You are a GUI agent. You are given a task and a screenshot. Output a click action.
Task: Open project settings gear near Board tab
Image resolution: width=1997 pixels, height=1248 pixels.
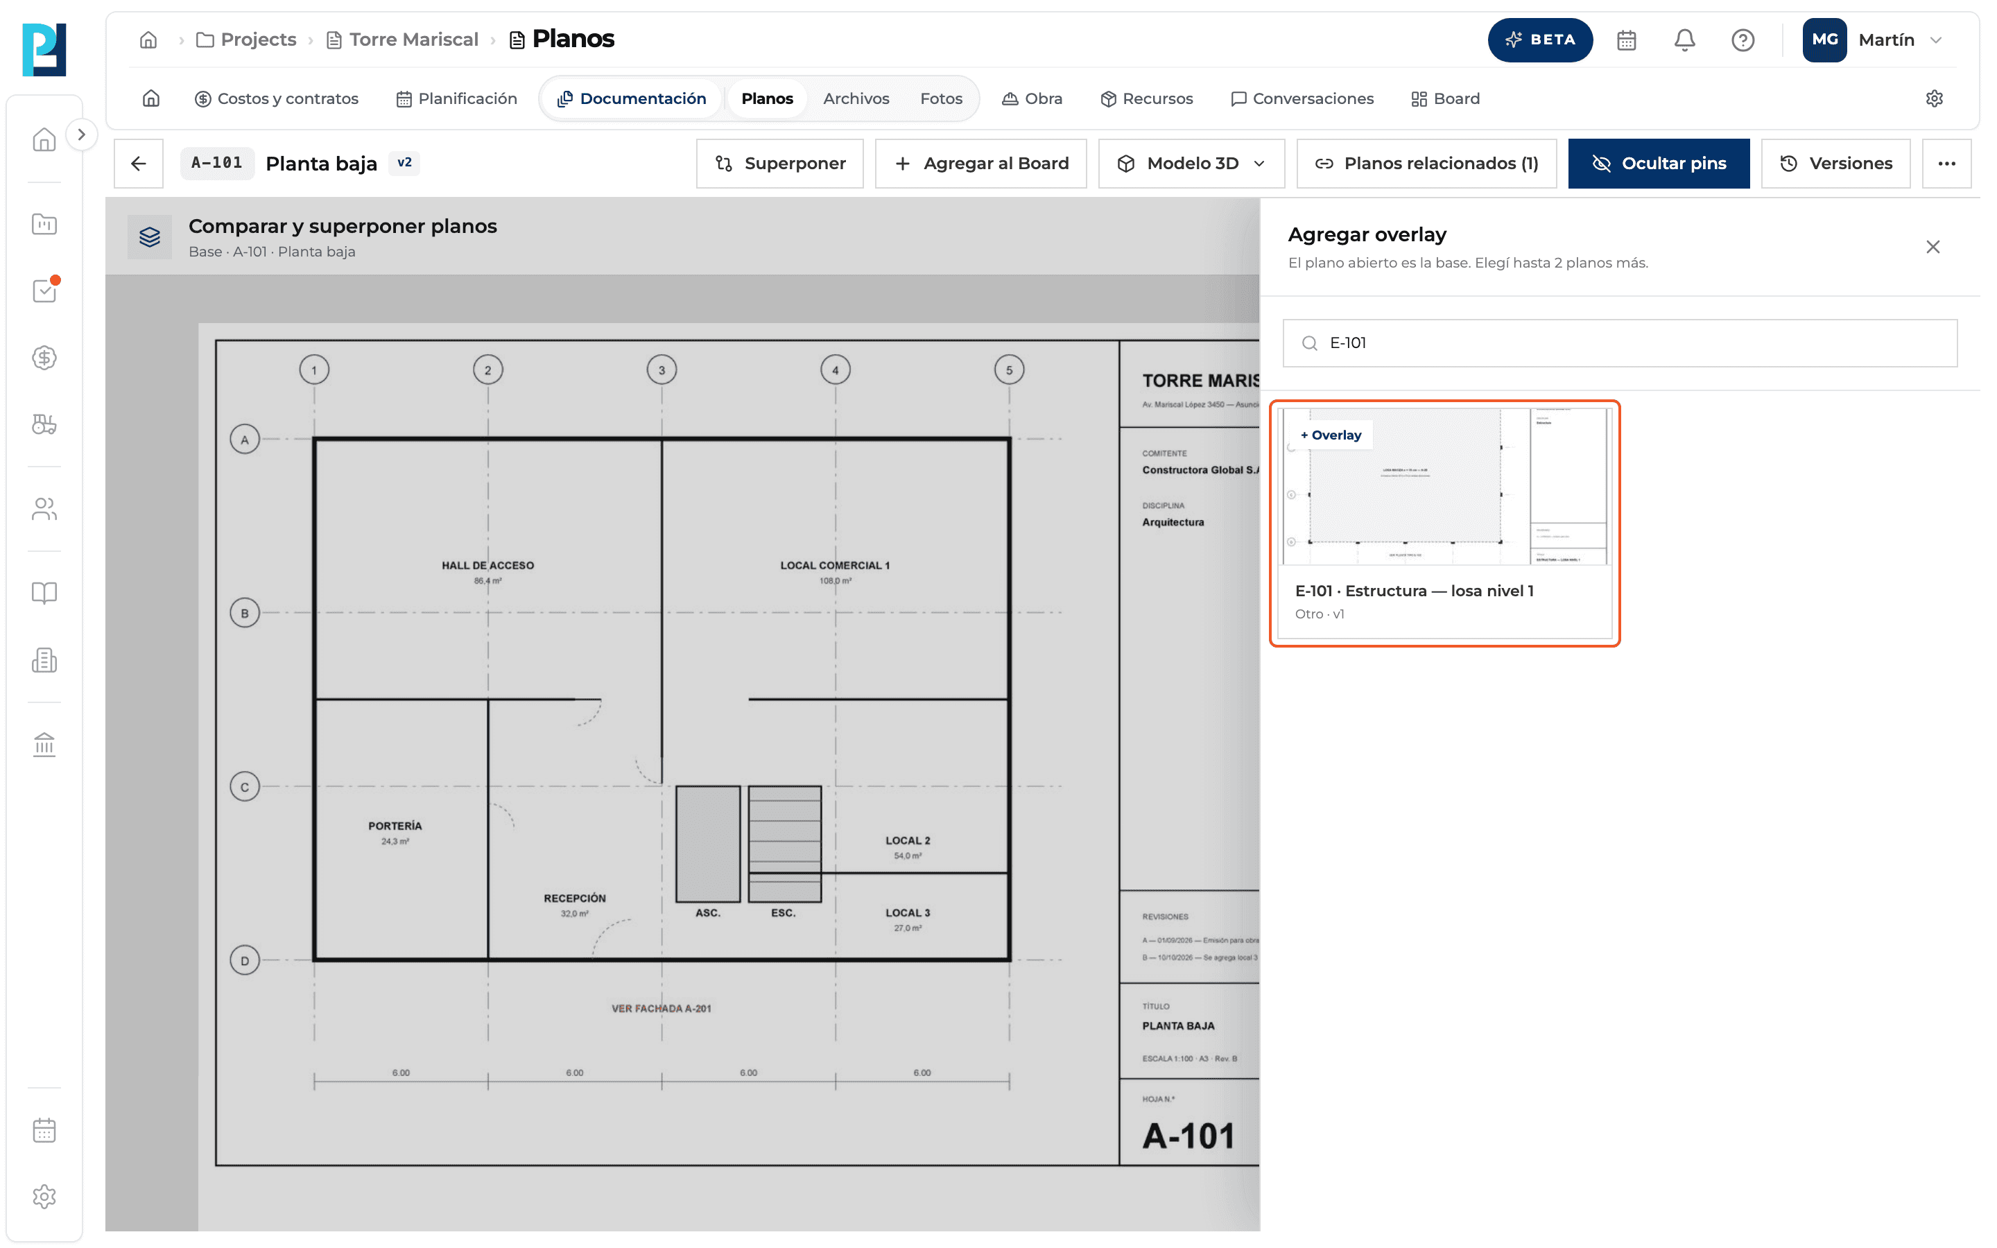click(1933, 98)
